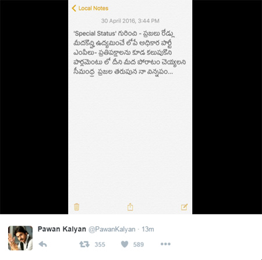View the 355 retweets count
The width and height of the screenshot is (262, 260).
100,244
